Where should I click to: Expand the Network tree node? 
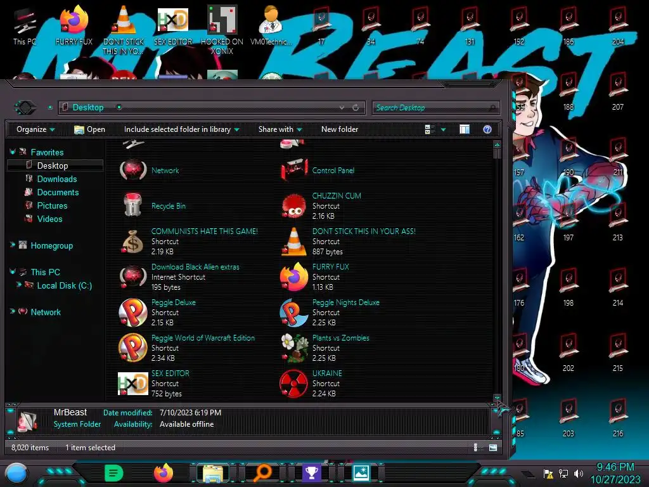13,311
